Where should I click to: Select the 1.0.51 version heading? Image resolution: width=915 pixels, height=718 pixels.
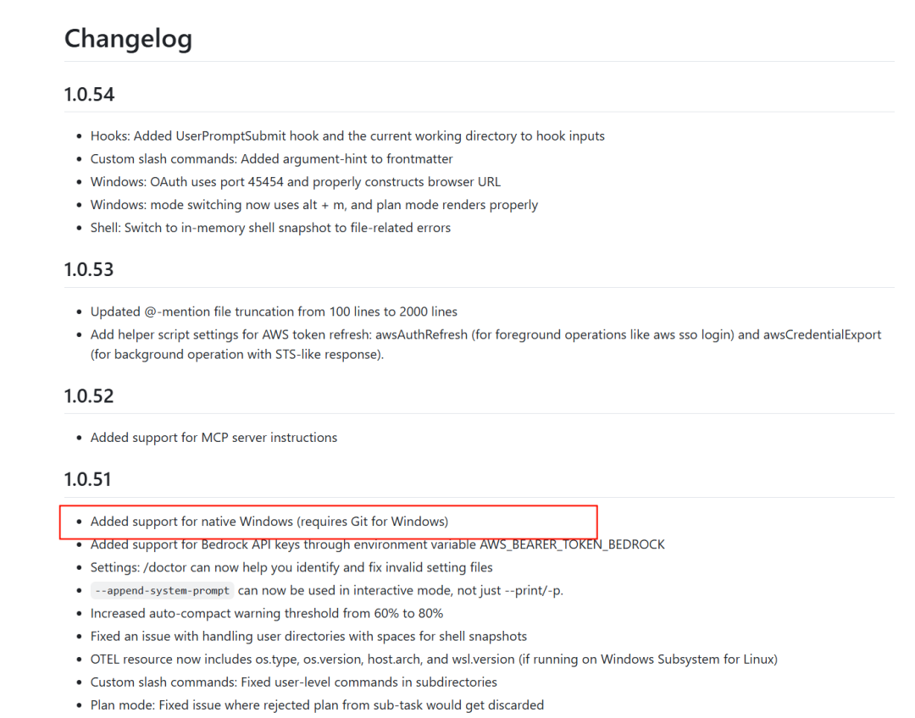[87, 479]
